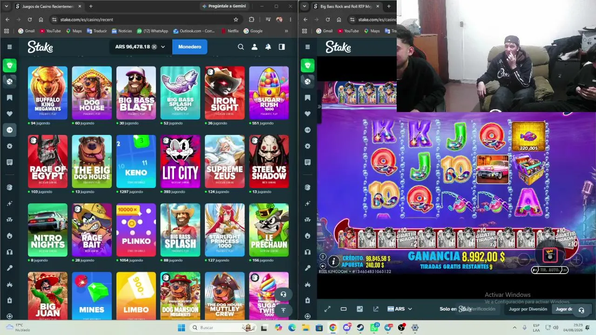The height and width of the screenshot is (335, 596).
Task: Click the blue Monedero button
Action: coord(190,47)
